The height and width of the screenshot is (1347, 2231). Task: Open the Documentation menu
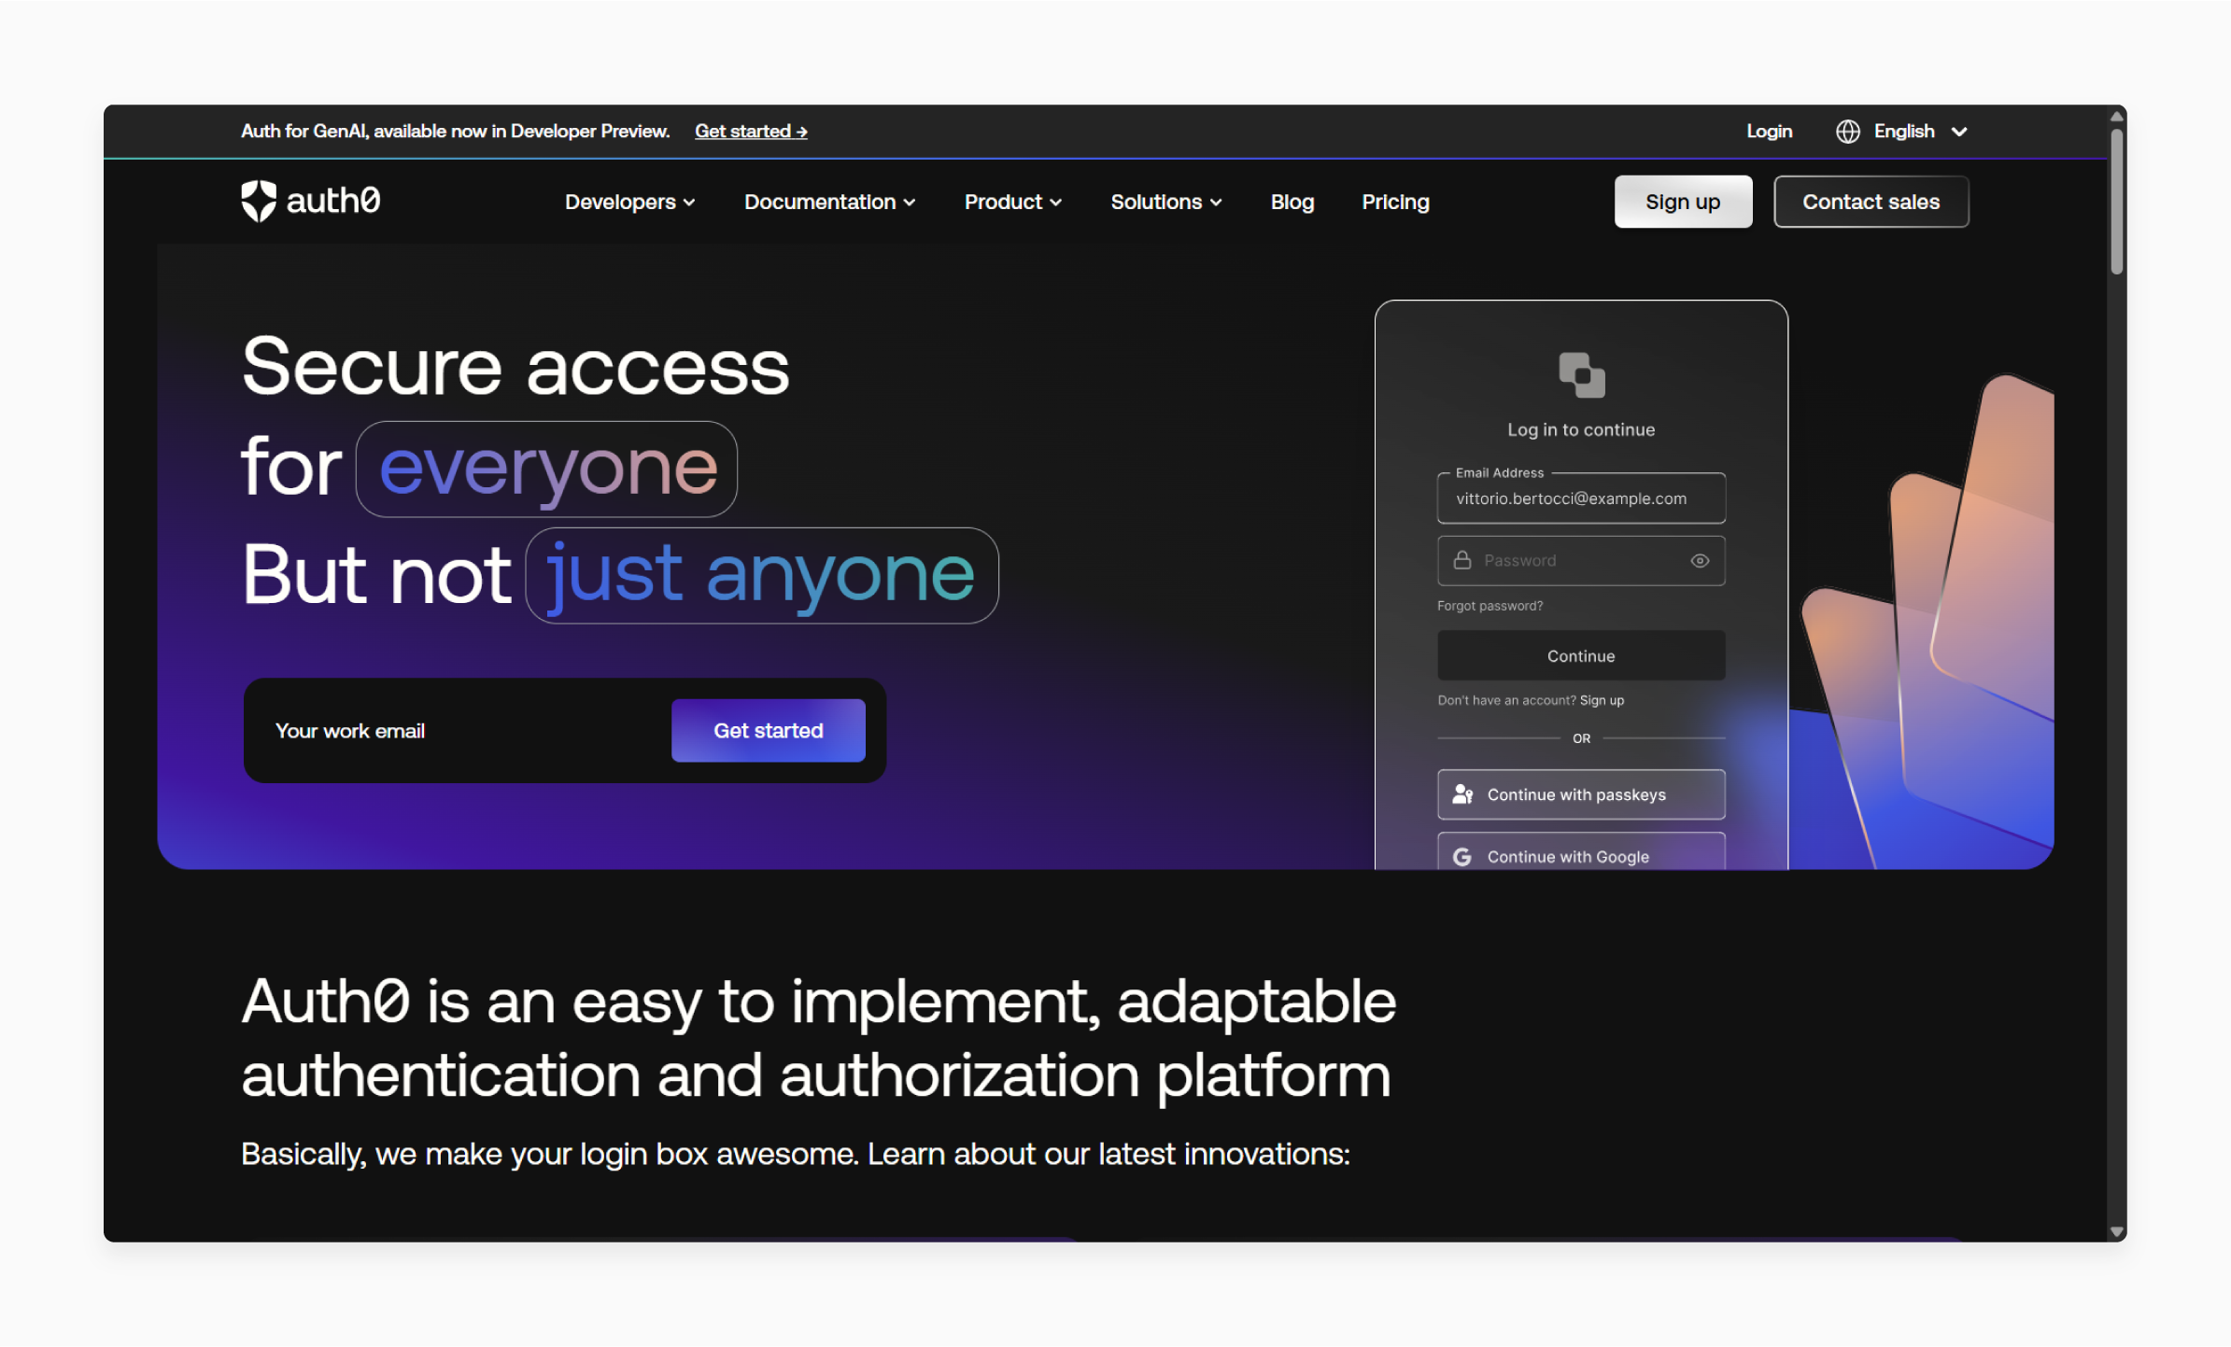pyautogui.click(x=829, y=202)
